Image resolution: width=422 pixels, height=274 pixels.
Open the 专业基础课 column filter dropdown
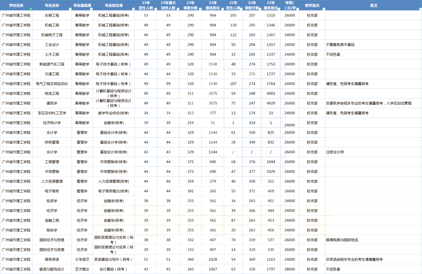coord(91,9)
